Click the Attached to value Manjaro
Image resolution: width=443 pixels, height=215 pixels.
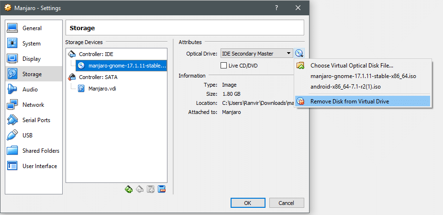[x=232, y=112]
